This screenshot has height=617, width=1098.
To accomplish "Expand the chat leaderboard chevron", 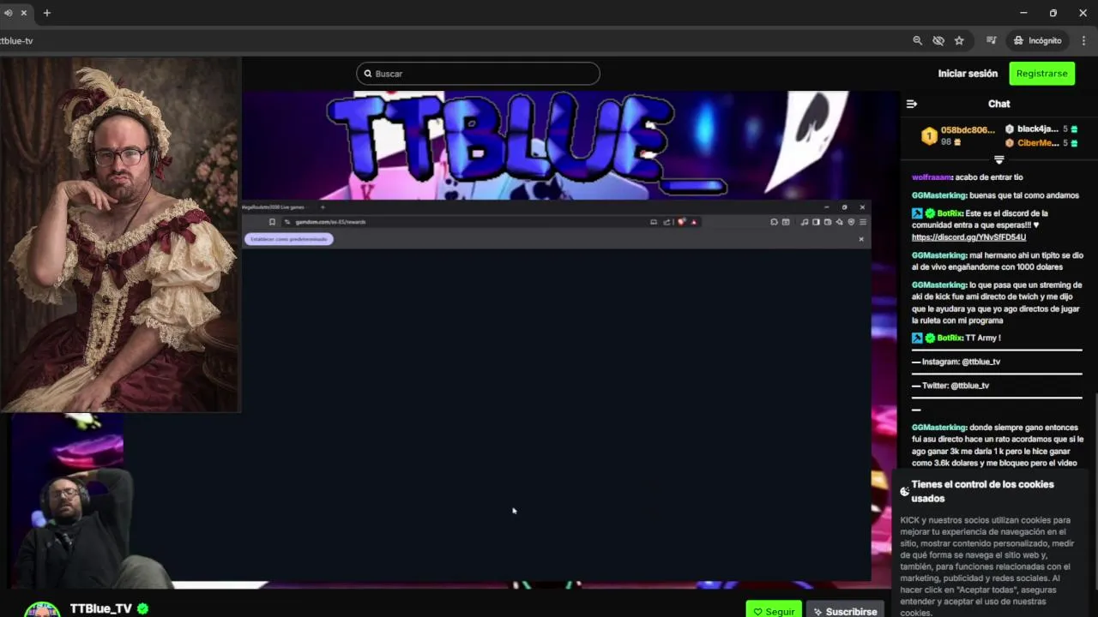I will (x=998, y=160).
